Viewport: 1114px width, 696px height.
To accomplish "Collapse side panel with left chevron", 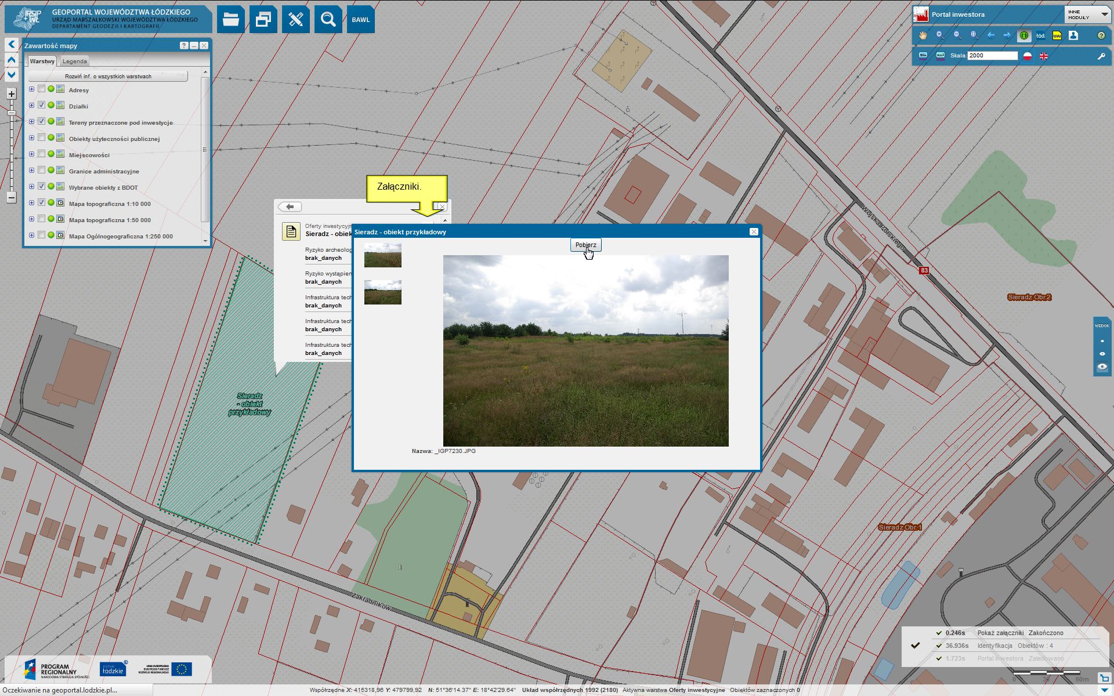I will coord(11,44).
